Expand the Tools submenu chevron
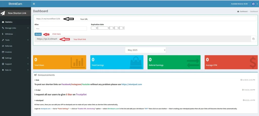259x116 pixels. point(28,40)
